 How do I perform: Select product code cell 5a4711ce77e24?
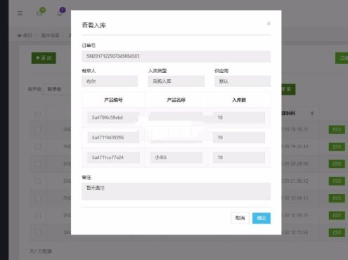[113, 157]
